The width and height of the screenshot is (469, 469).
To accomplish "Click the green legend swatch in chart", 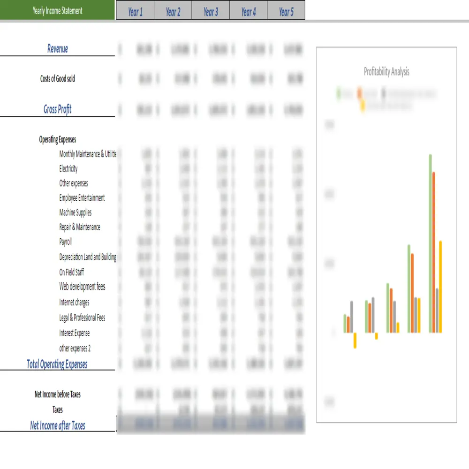I will click(338, 93).
